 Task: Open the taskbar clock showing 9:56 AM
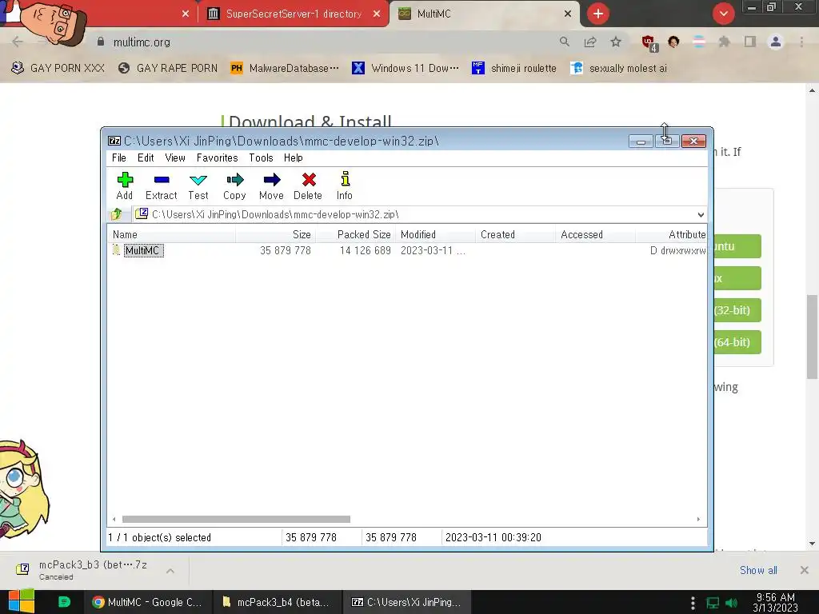(776, 602)
